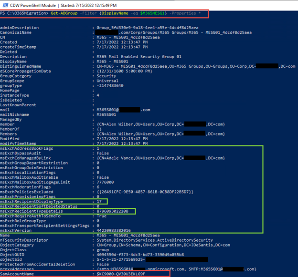The height and width of the screenshot is (277, 298).
Task: Click the PowerShell icon in title bar
Action: tap(5, 5)
